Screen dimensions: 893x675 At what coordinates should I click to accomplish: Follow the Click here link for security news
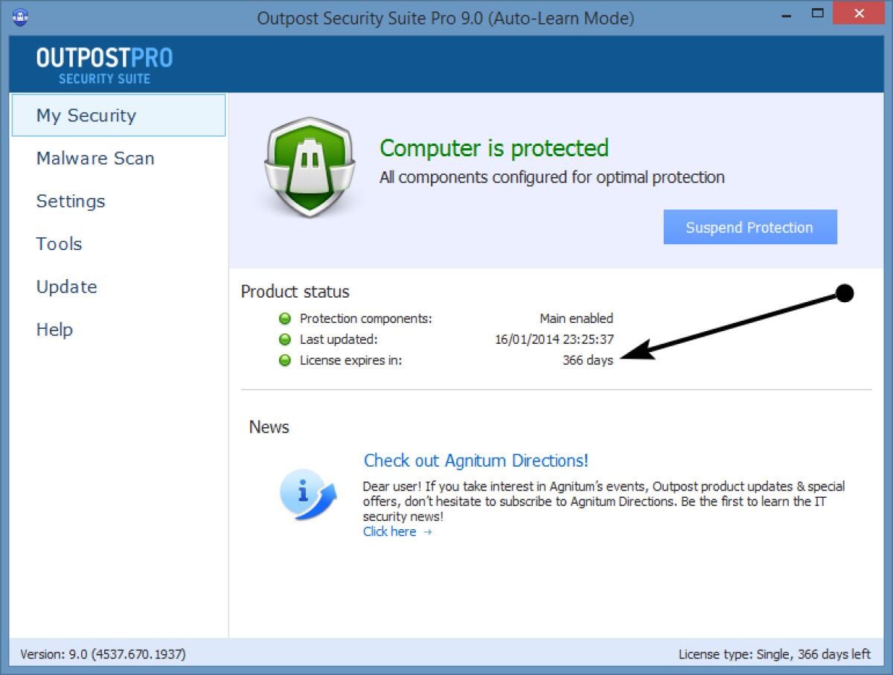click(389, 531)
